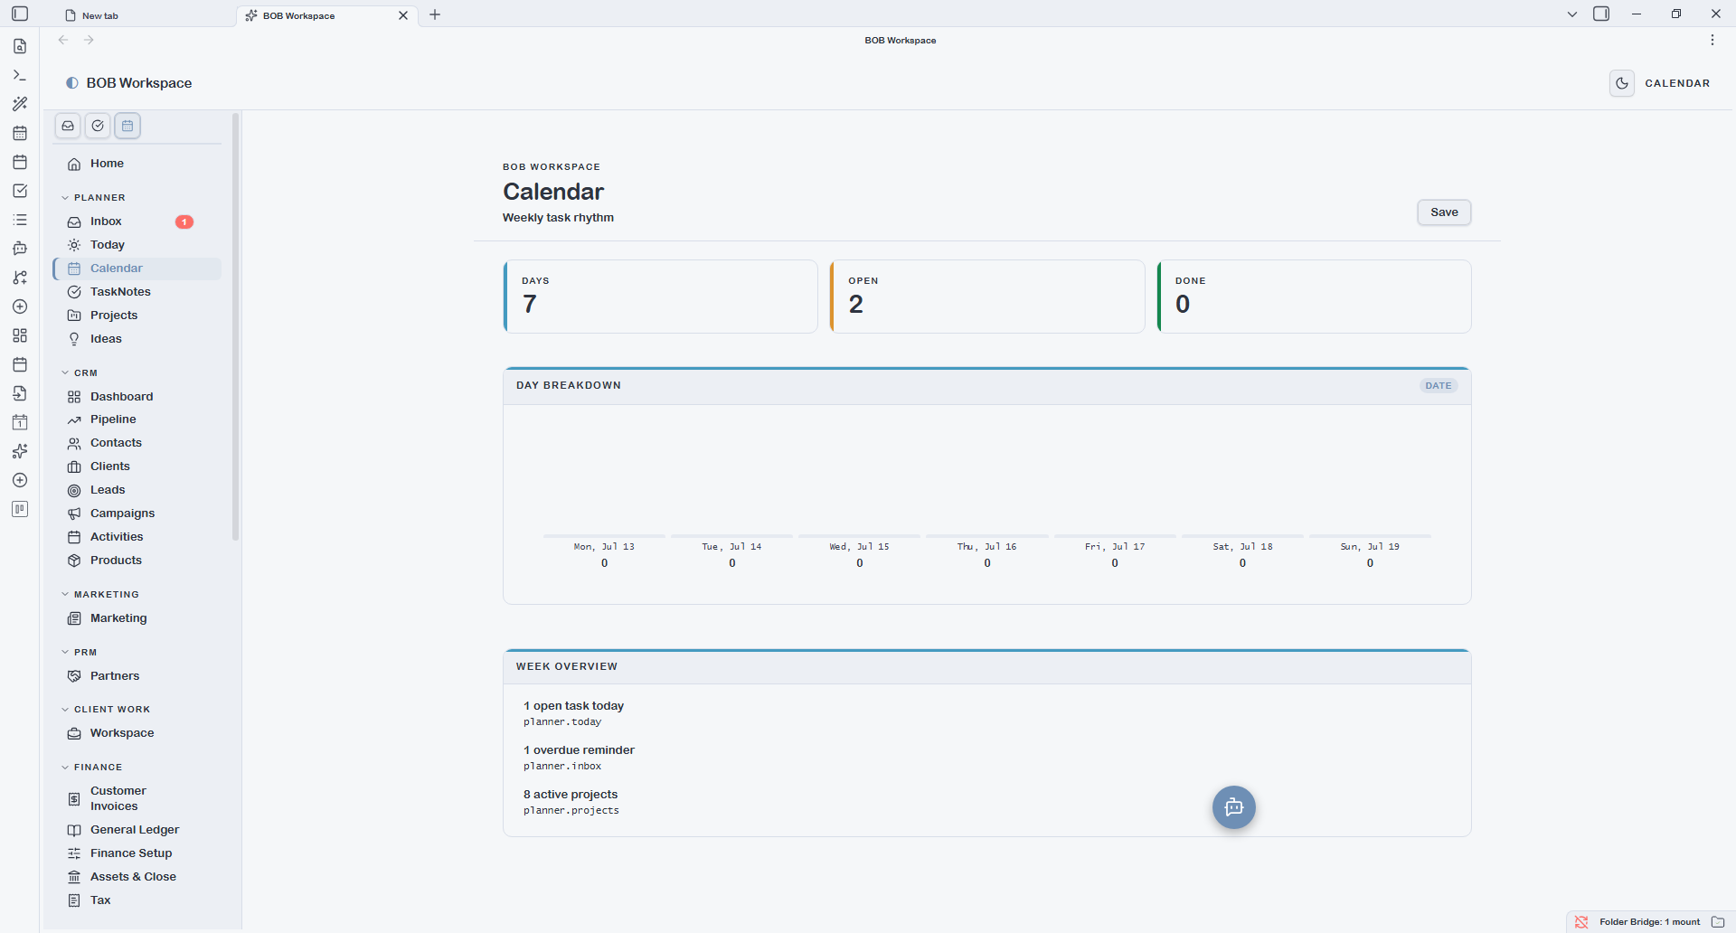Toggle the right sidebar panel

(1601, 14)
